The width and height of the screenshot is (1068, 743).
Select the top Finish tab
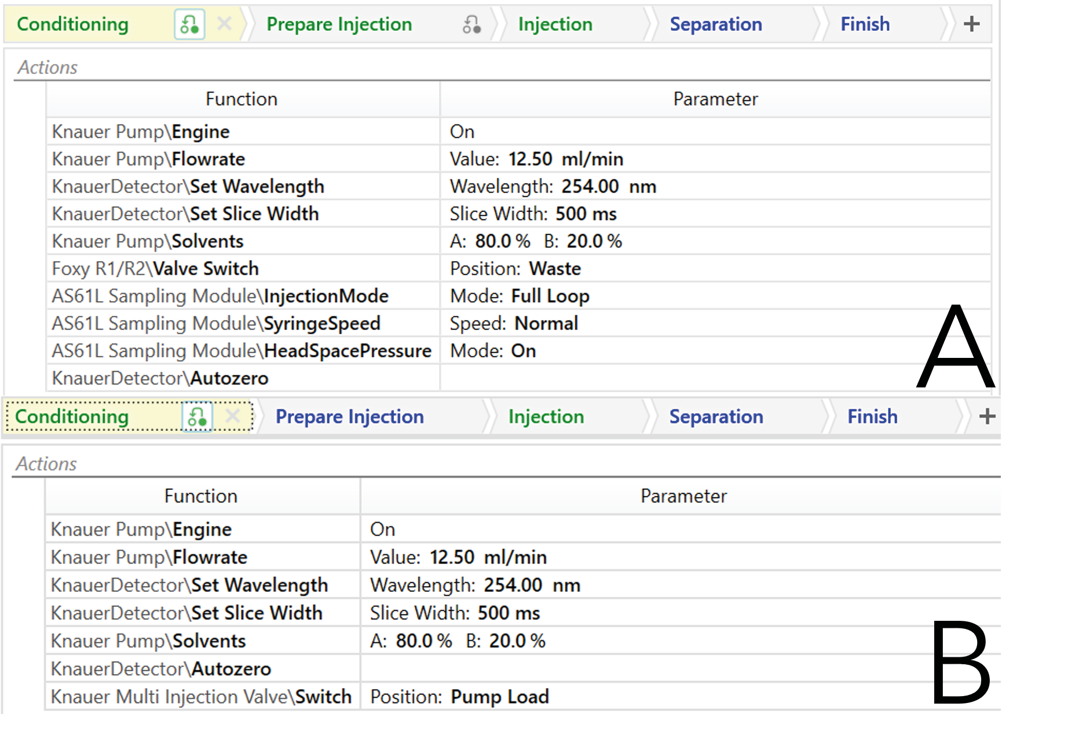865,24
